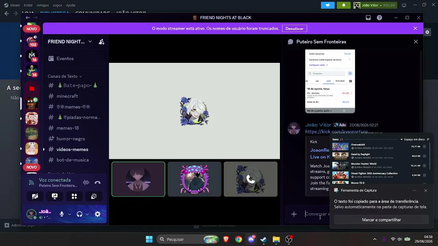
Task: Open Steam announcements megaphone button
Action: 328,5
